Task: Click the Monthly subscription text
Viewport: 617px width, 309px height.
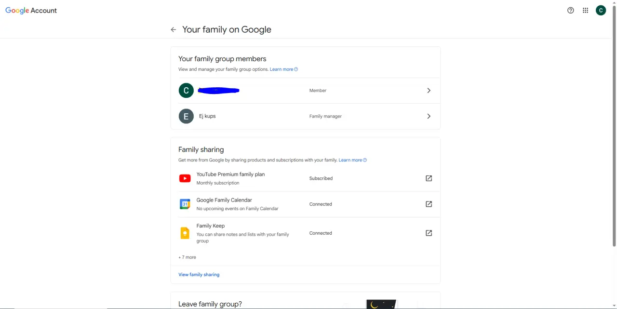Action: pyautogui.click(x=218, y=183)
